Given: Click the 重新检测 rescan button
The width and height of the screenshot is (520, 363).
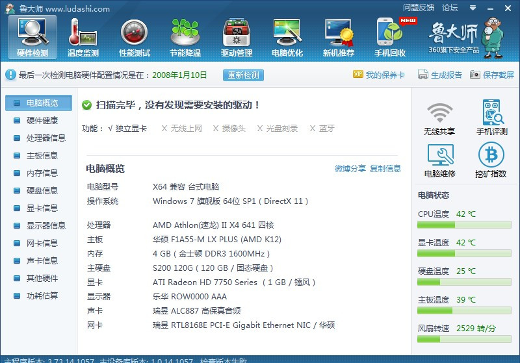Looking at the screenshot, I should (x=243, y=75).
